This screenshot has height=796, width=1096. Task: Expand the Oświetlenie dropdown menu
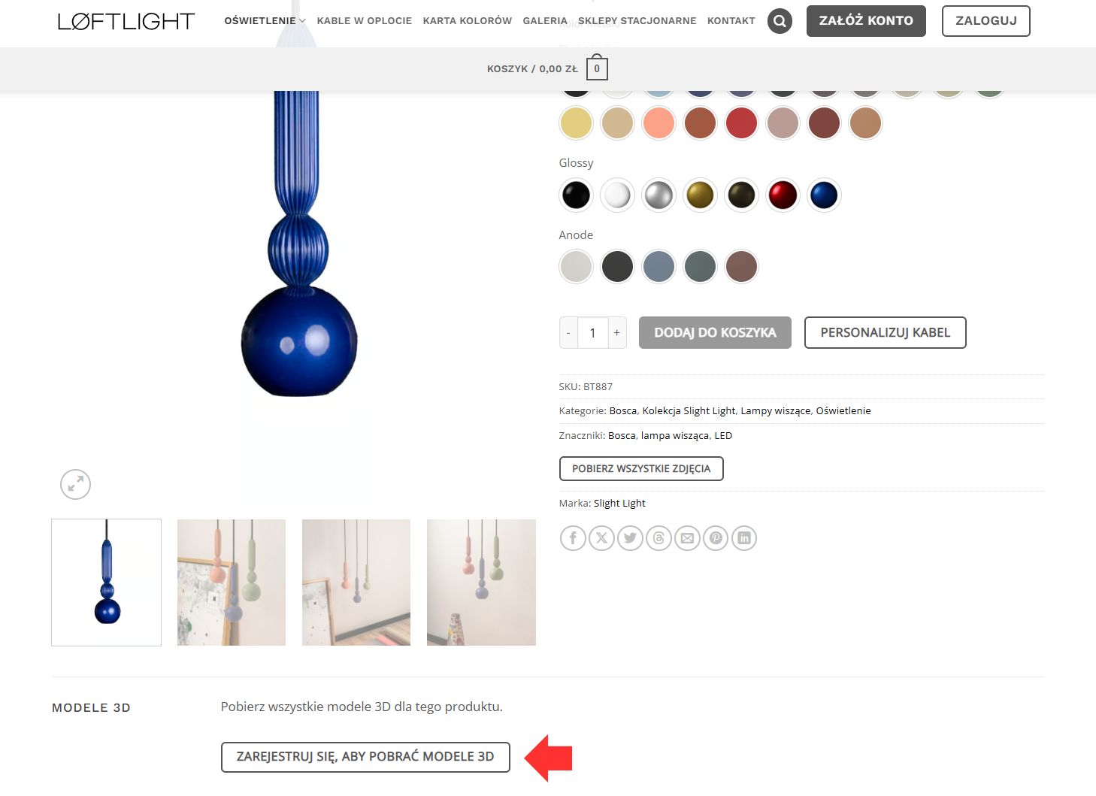pyautogui.click(x=265, y=21)
